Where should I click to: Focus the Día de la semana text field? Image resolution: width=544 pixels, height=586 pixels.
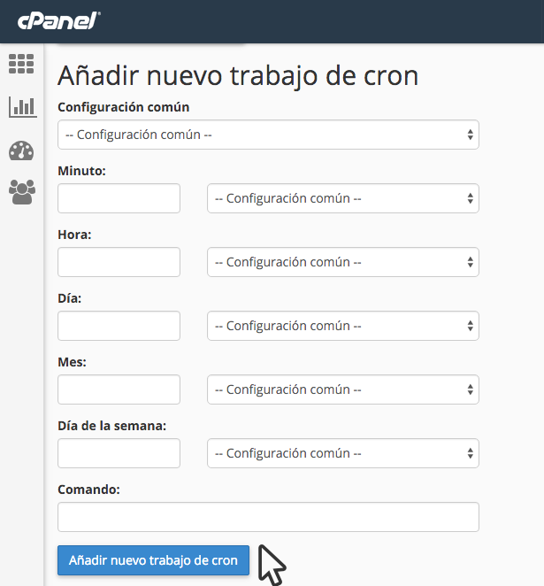click(119, 453)
